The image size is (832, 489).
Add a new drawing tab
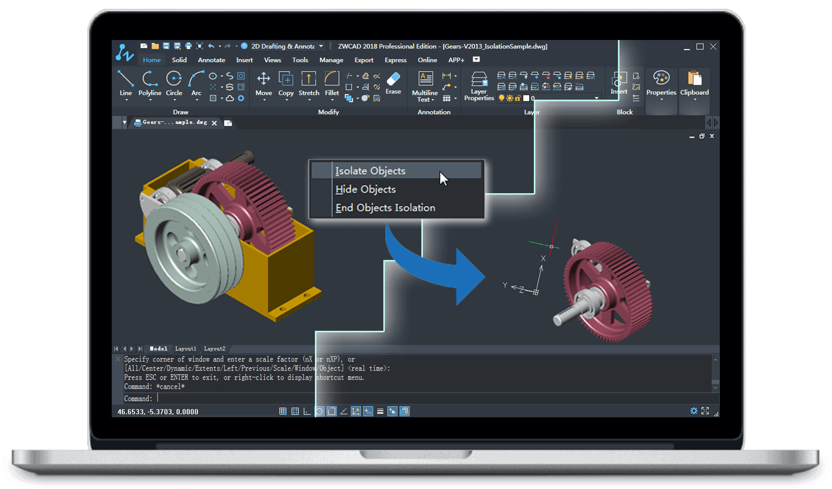[228, 123]
